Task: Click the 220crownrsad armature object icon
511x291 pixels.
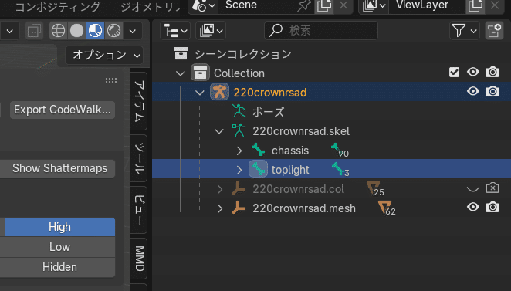Action: [219, 92]
